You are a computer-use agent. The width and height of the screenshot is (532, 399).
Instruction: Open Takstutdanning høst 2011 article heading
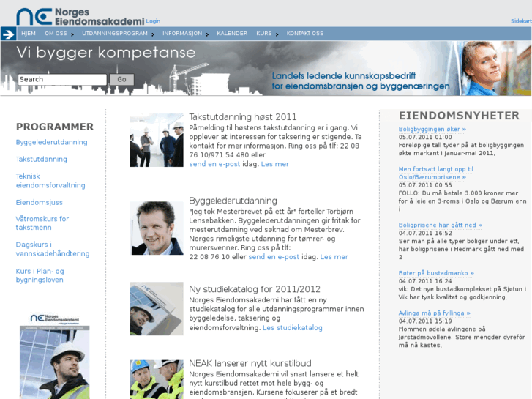(x=243, y=117)
